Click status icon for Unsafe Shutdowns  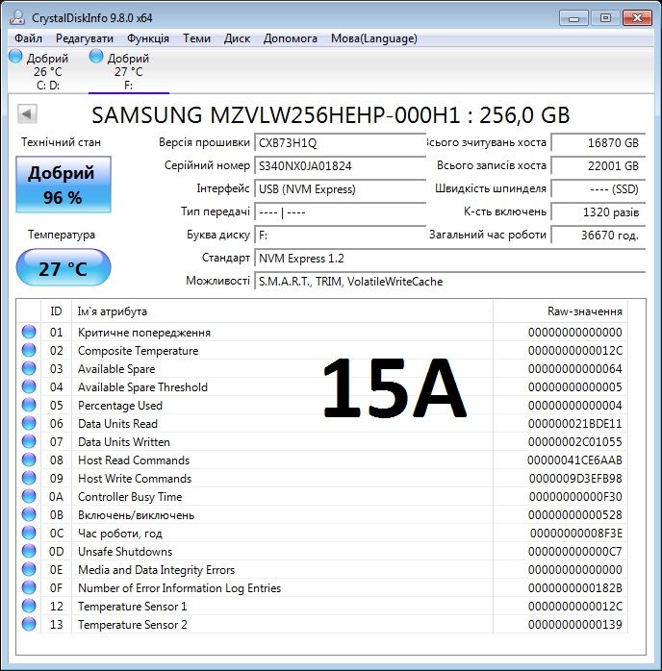tap(29, 551)
